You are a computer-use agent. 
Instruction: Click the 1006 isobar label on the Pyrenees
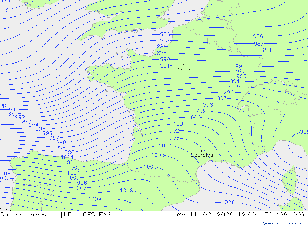click(150, 167)
